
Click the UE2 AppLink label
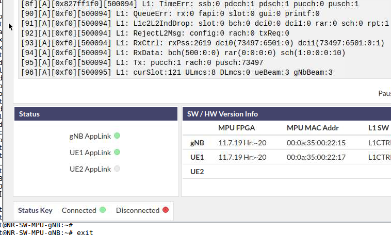(x=90, y=169)
